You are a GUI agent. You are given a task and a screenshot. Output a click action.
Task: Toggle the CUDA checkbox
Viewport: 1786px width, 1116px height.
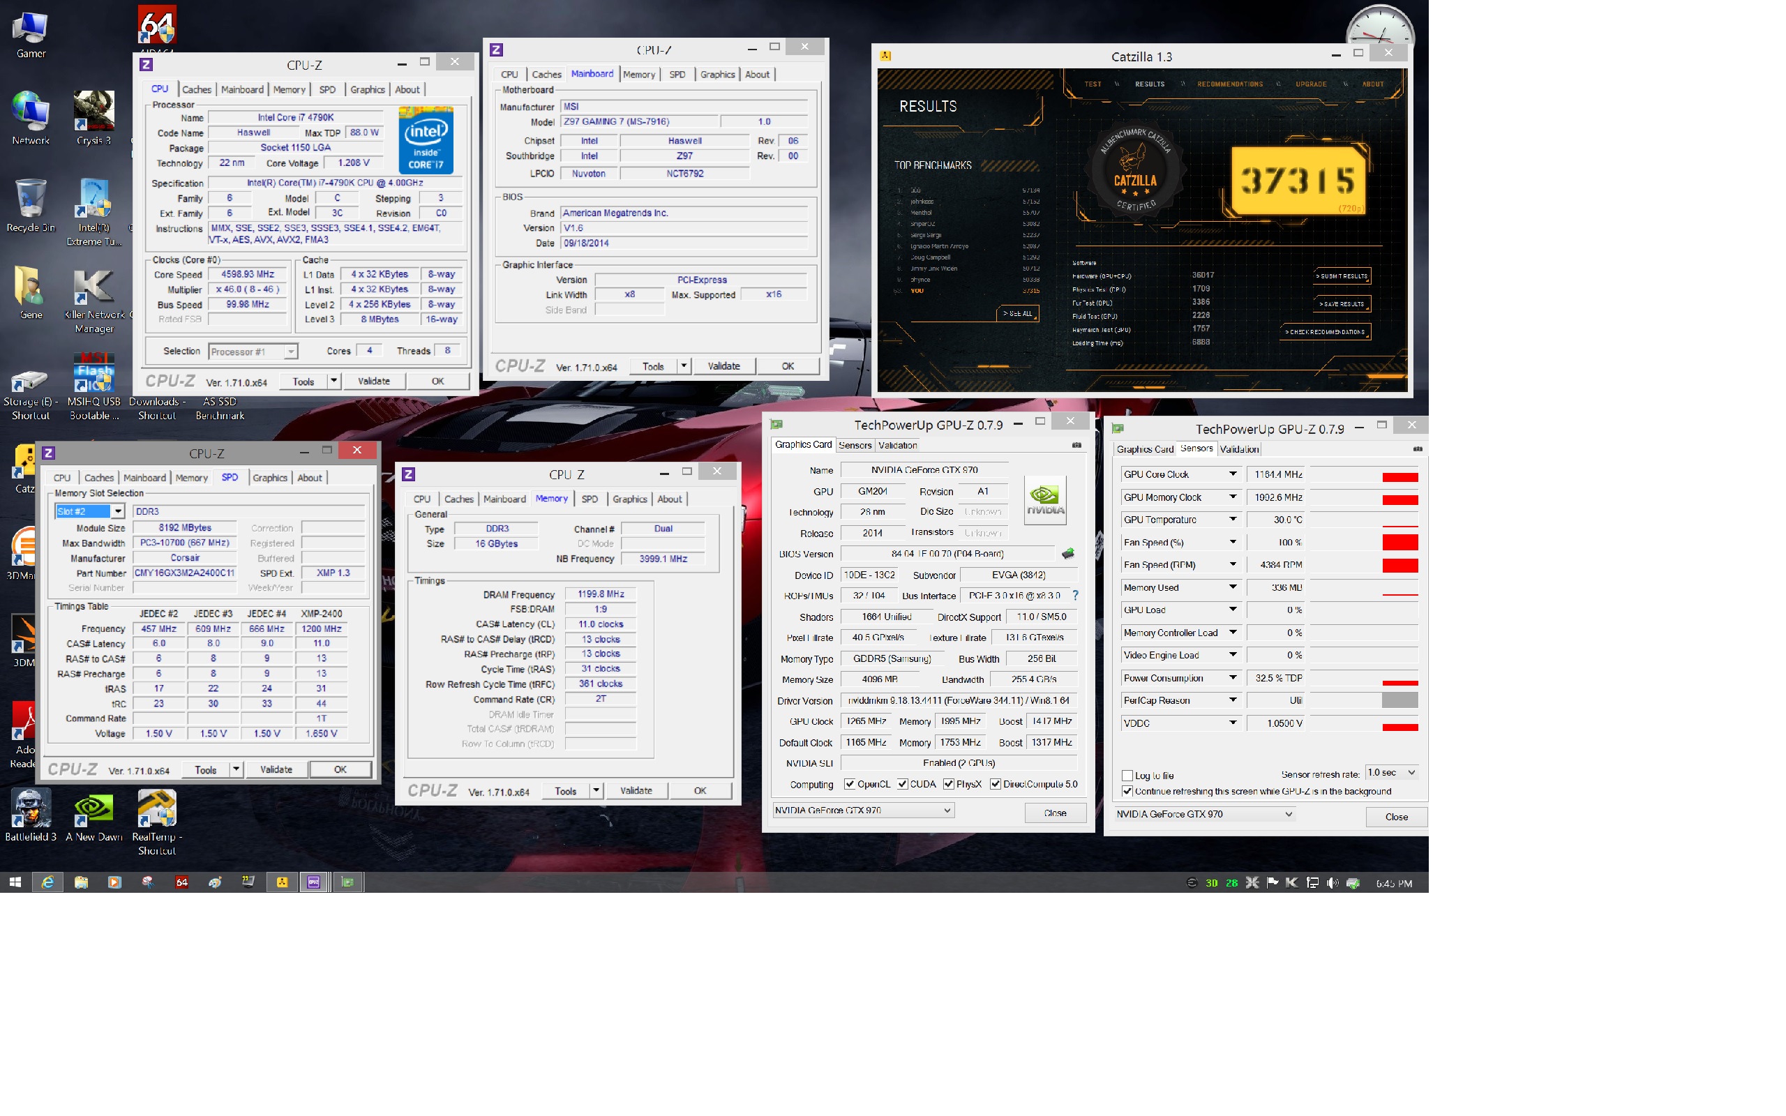pos(902,784)
